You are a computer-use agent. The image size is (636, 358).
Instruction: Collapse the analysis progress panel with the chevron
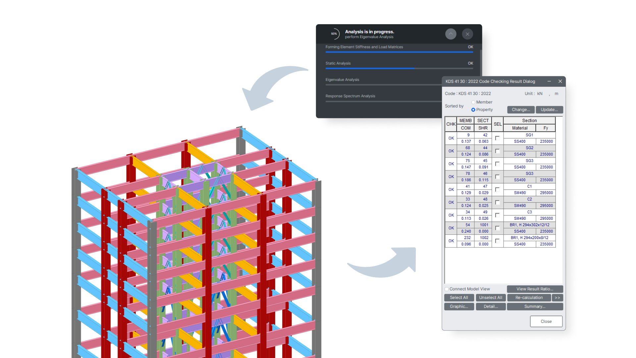click(x=450, y=34)
